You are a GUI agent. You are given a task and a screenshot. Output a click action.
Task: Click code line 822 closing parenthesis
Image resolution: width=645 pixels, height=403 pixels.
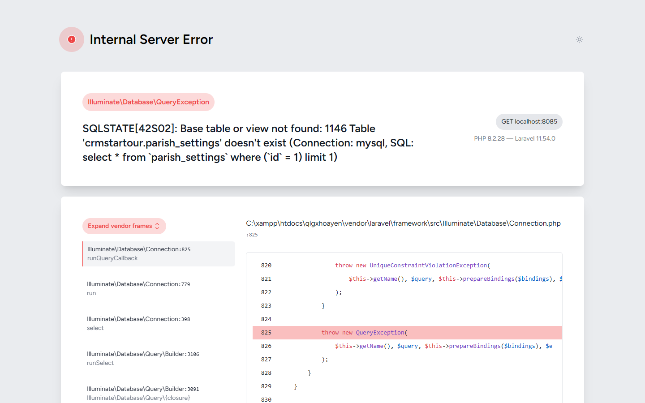click(x=407, y=292)
